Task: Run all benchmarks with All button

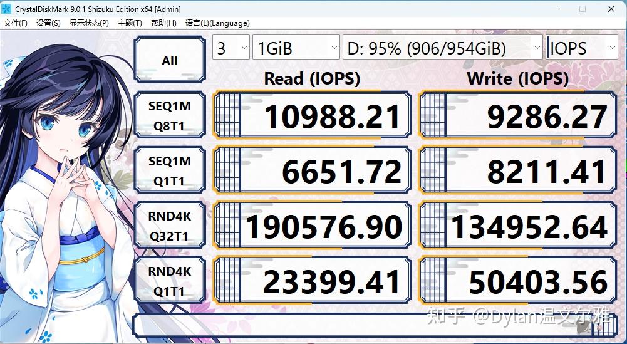Action: pos(170,60)
